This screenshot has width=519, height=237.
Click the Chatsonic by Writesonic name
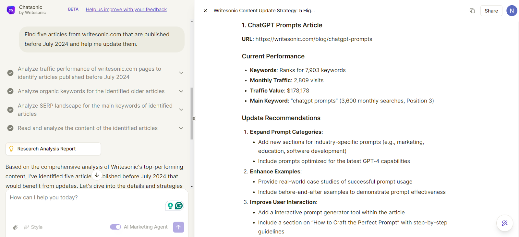(32, 10)
